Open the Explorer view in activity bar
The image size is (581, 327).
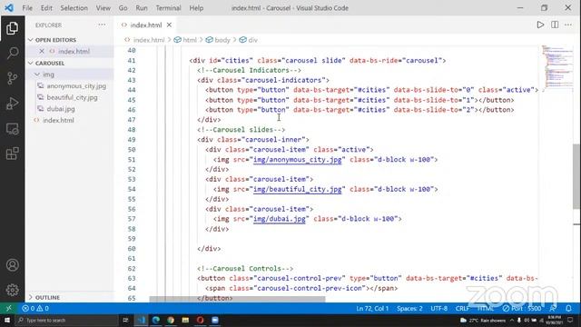point(12,28)
